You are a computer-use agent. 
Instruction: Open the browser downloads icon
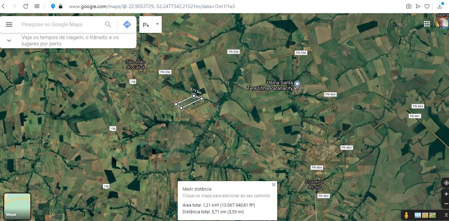(x=440, y=6)
